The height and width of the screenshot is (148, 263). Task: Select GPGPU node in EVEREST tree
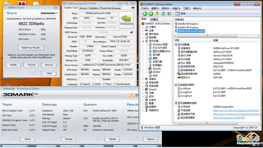tap(156, 72)
